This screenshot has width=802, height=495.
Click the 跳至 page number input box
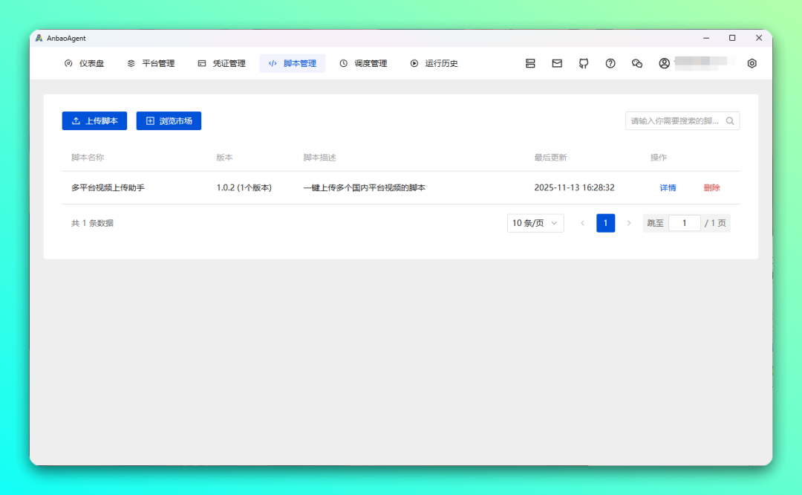pyautogui.click(x=684, y=223)
